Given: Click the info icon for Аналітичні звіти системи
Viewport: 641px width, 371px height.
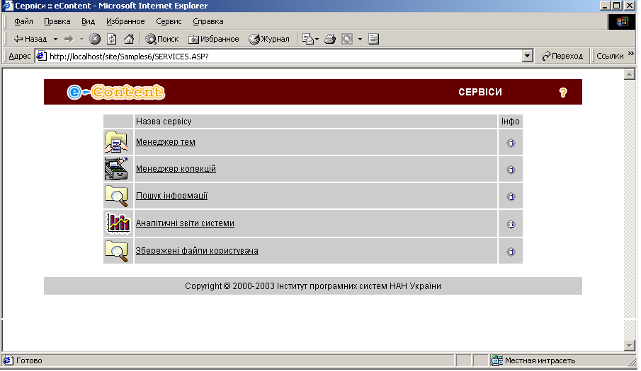Looking at the screenshot, I should point(511,224).
